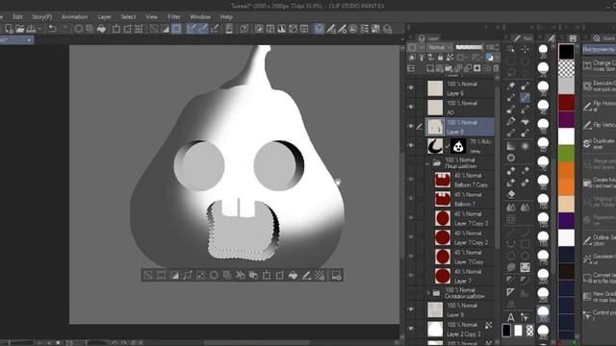
Task: Select the transparent color checker swatch below tools
Action: click(530, 331)
